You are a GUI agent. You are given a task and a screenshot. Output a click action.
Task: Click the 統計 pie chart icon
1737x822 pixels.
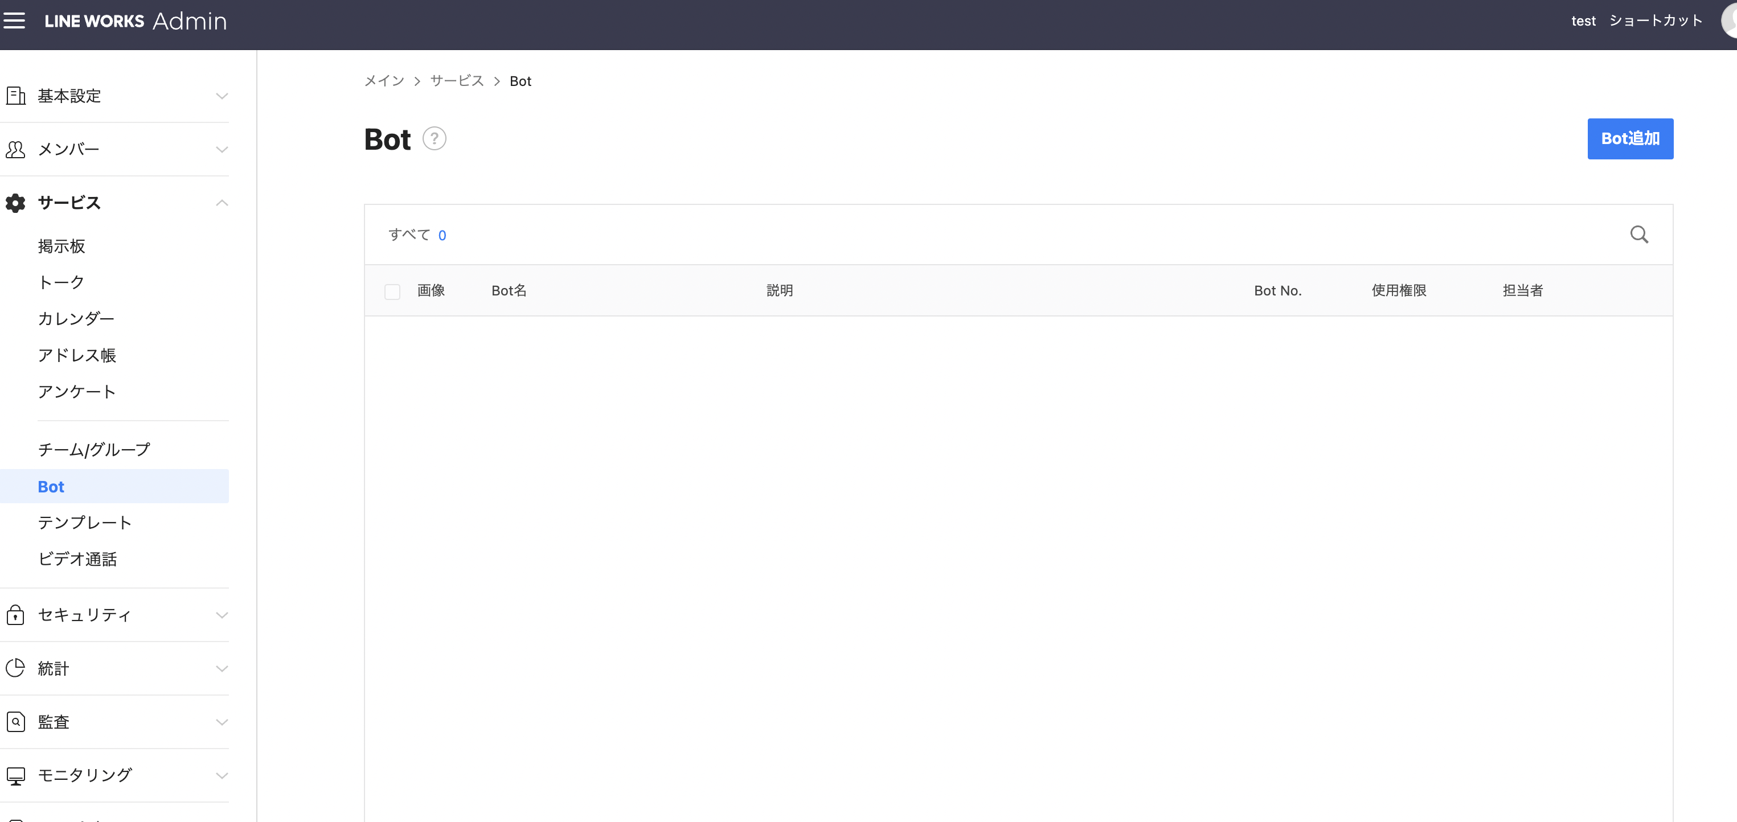coord(15,668)
